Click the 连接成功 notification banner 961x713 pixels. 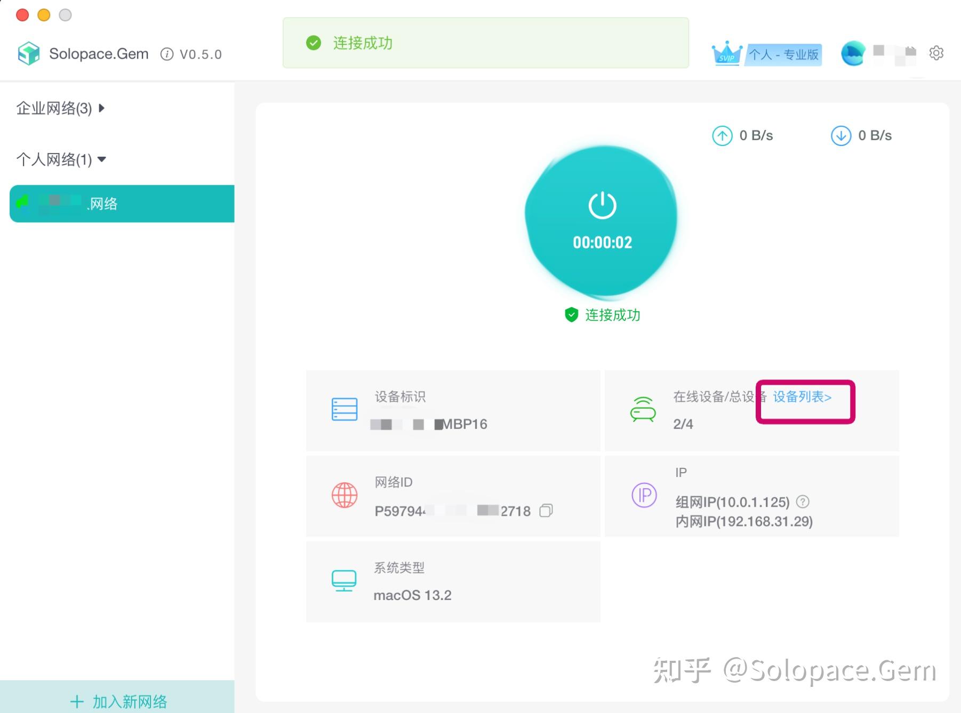pos(486,43)
